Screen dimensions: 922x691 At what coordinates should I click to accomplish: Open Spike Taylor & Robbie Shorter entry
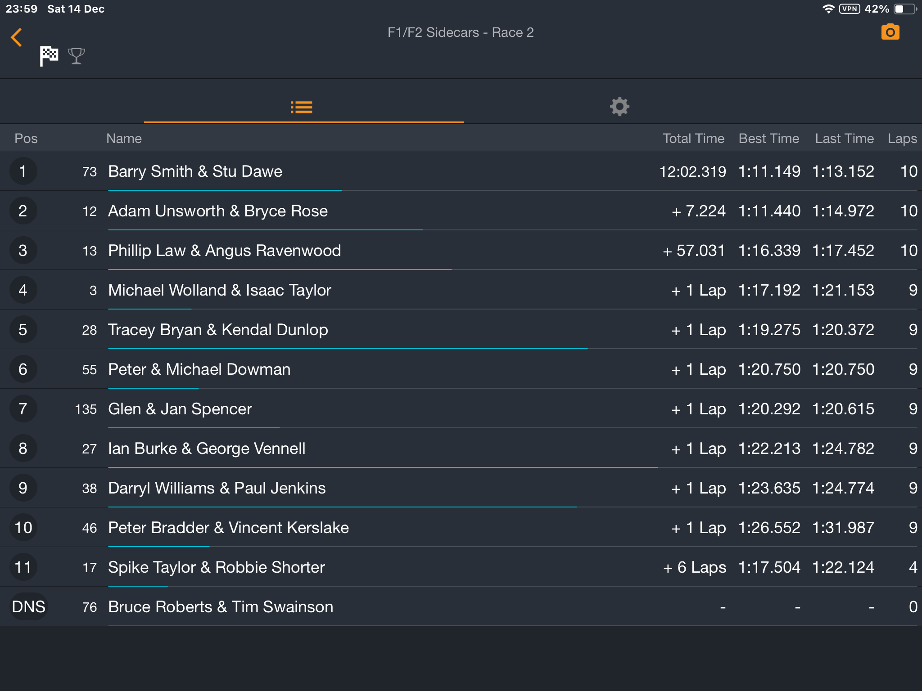(x=461, y=567)
